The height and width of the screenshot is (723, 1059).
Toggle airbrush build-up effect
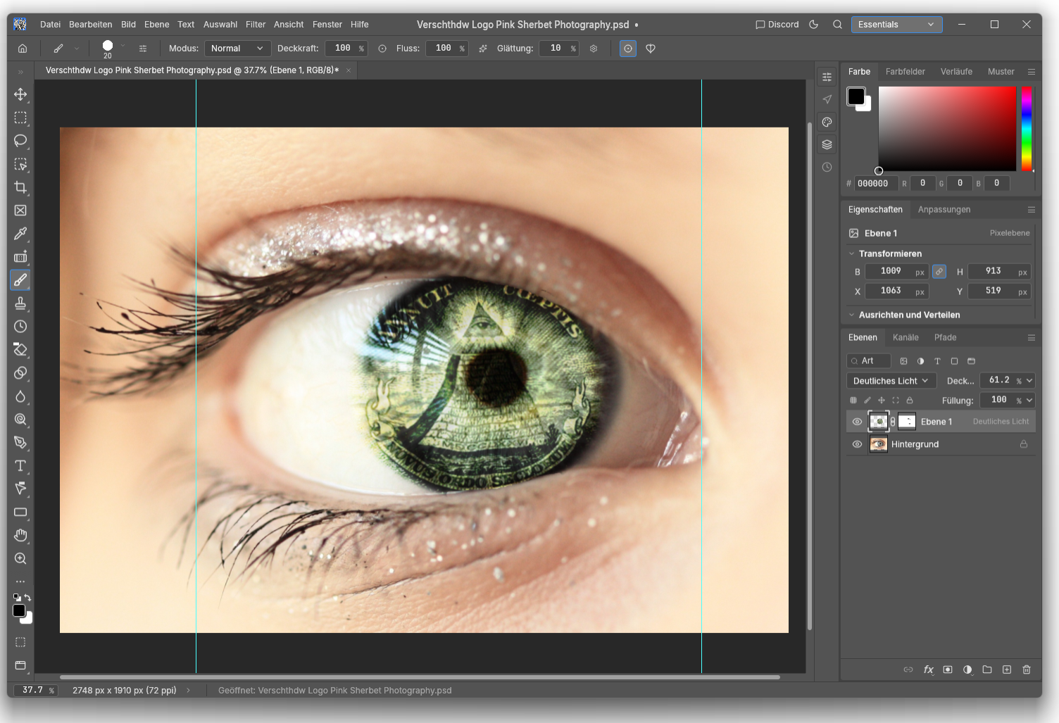tap(483, 49)
